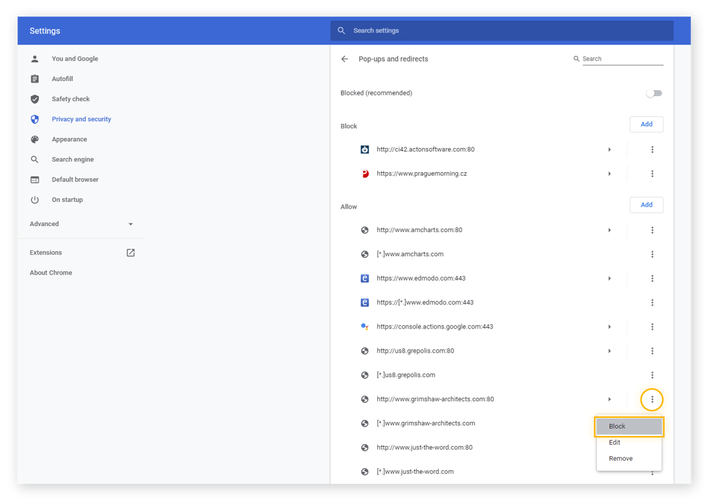Click the Prague Morning site favicon
The image size is (712, 504).
(364, 174)
